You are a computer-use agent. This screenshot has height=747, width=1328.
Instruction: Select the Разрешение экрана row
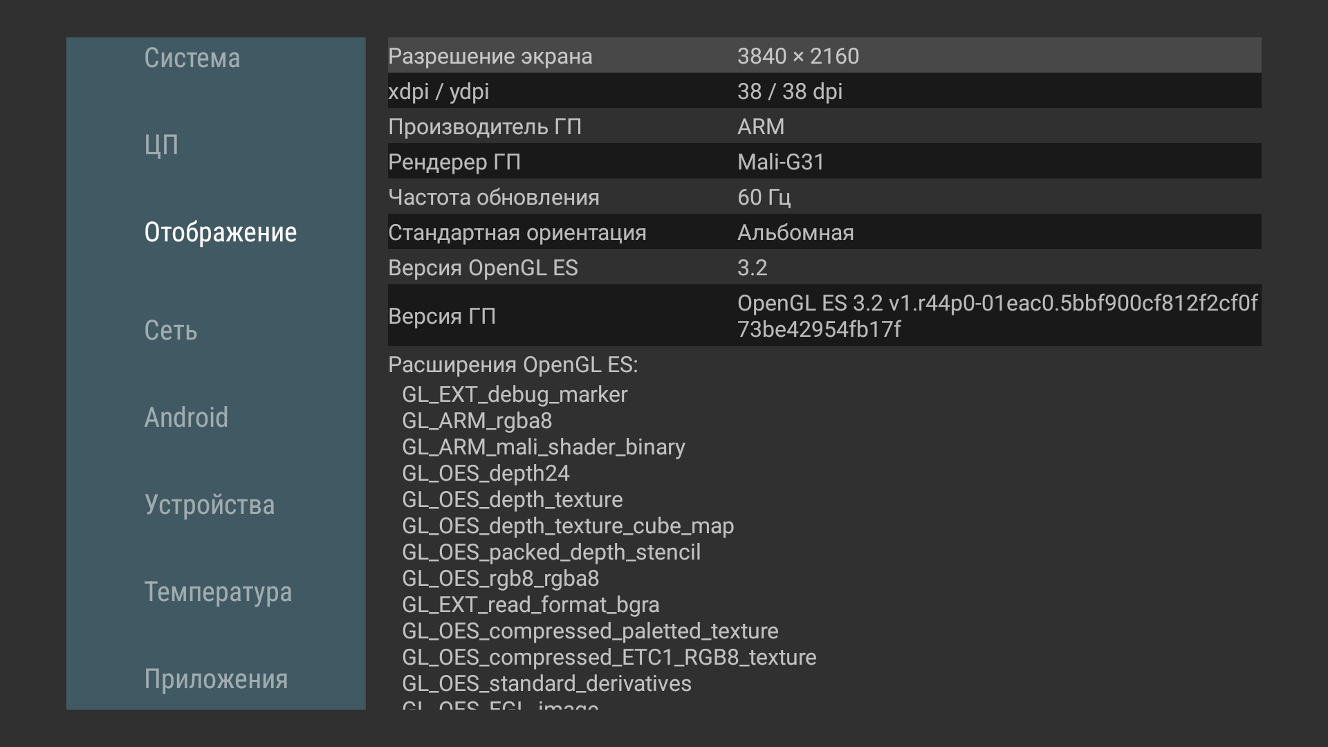(823, 55)
